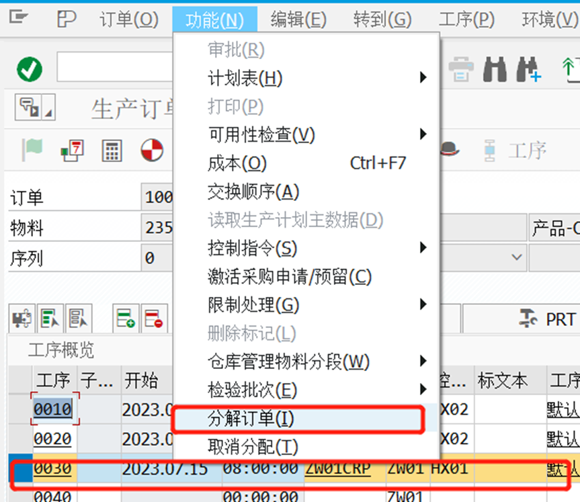This screenshot has height=502, width=580.
Task: Click the red-white circle status icon
Action: [152, 150]
